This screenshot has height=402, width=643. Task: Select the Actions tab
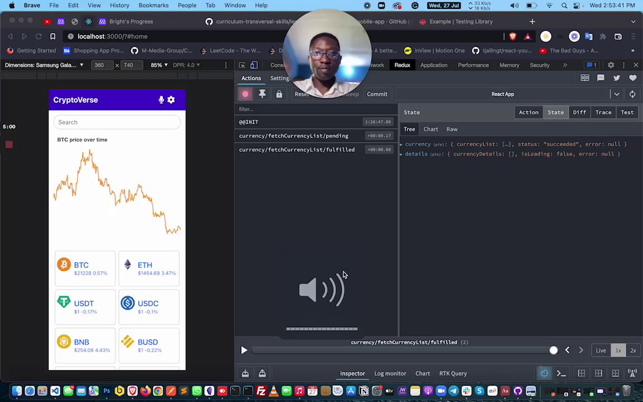click(251, 78)
